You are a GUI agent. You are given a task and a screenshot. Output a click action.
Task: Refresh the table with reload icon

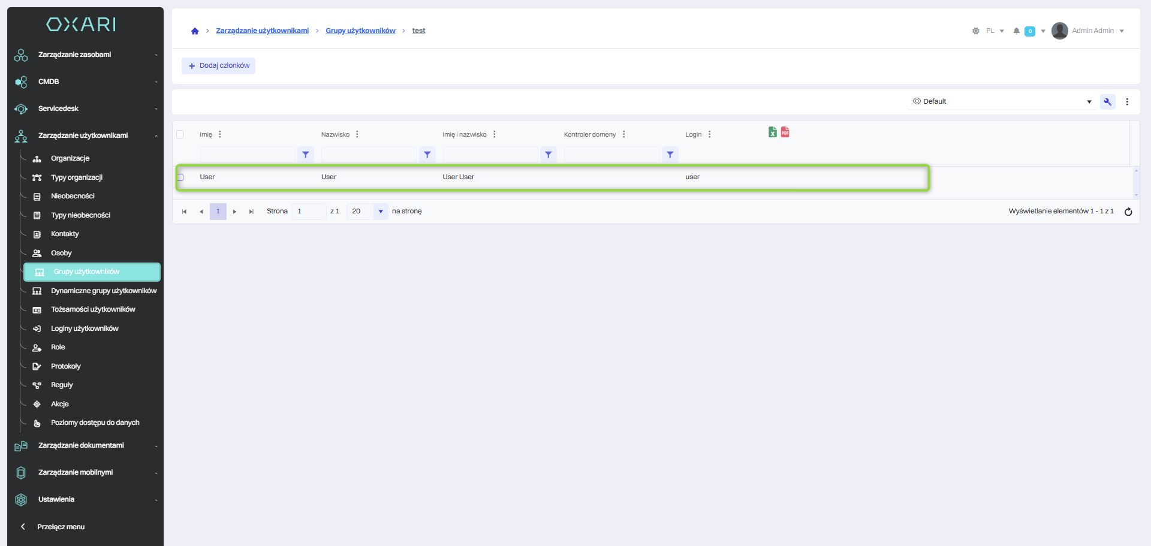coord(1128,212)
